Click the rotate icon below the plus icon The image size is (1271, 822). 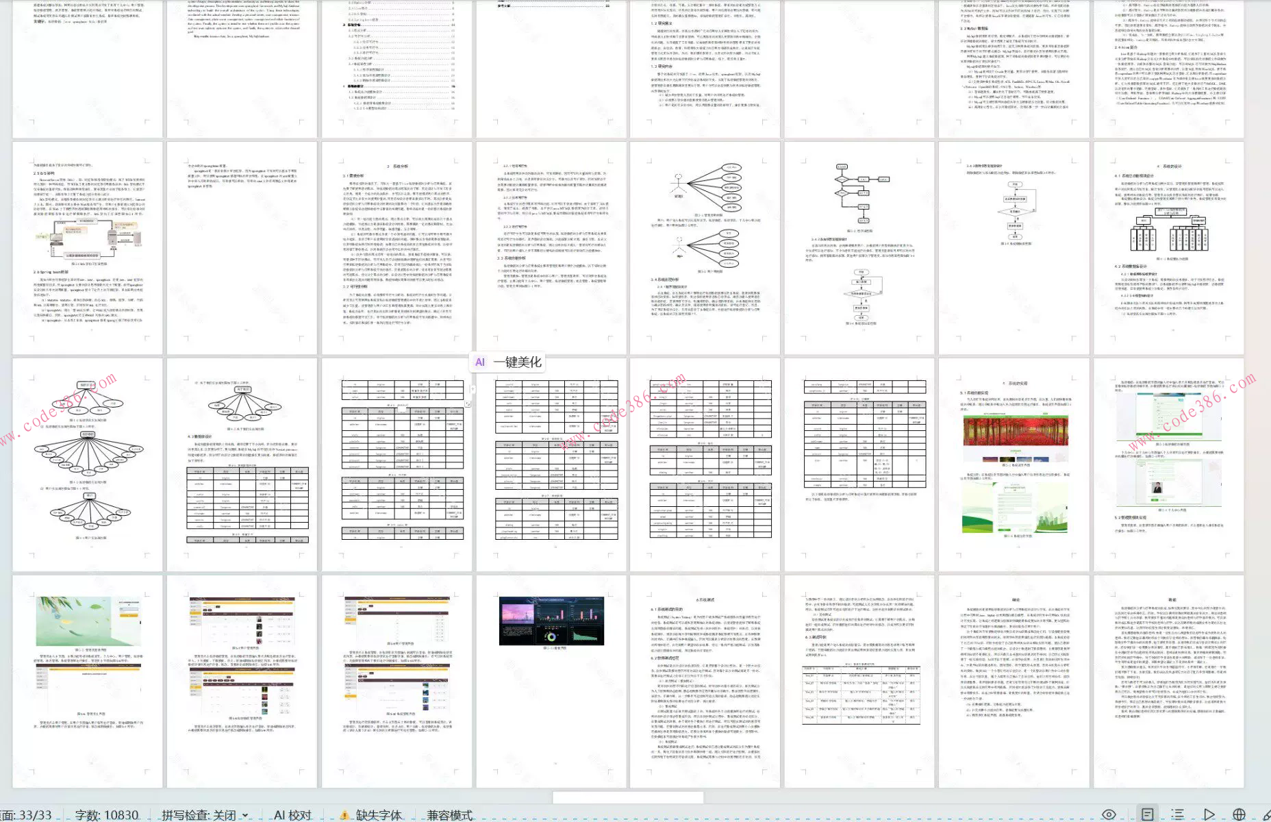click(x=468, y=404)
